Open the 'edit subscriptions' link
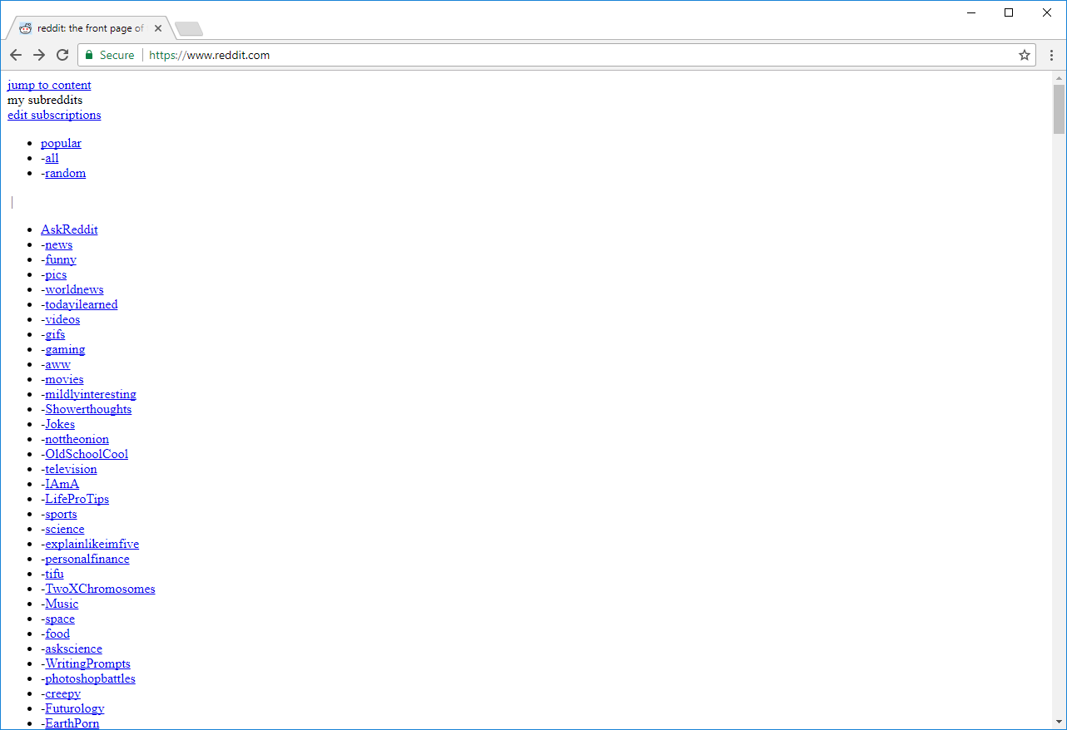This screenshot has width=1067, height=730. click(x=54, y=115)
